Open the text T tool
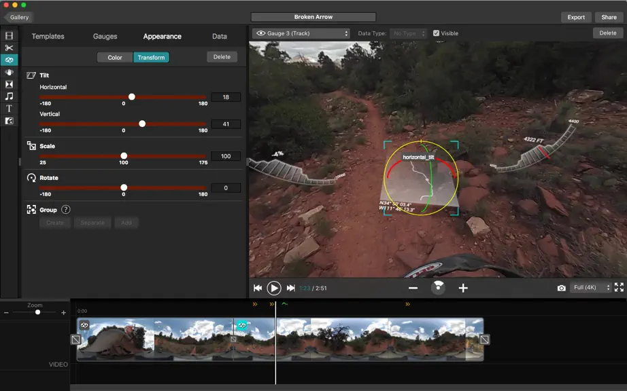627x391 pixels. click(9, 109)
